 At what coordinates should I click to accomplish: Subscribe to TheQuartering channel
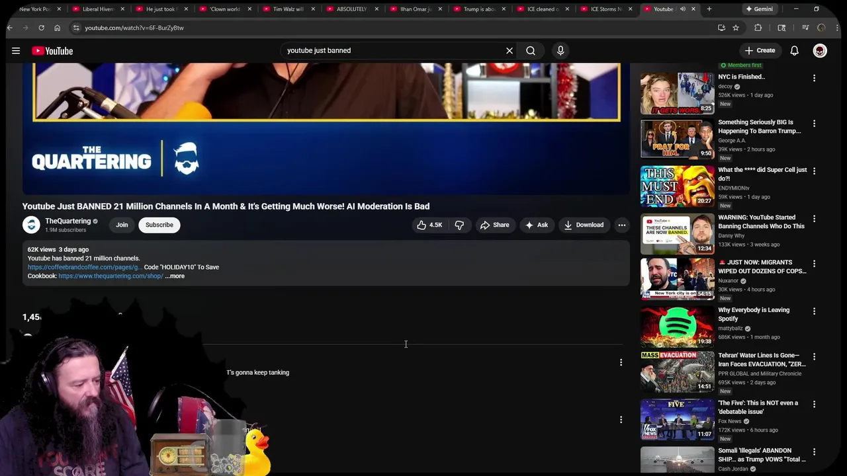[159, 225]
